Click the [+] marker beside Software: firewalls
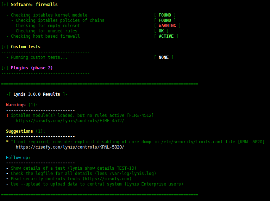 [x=5, y=5]
